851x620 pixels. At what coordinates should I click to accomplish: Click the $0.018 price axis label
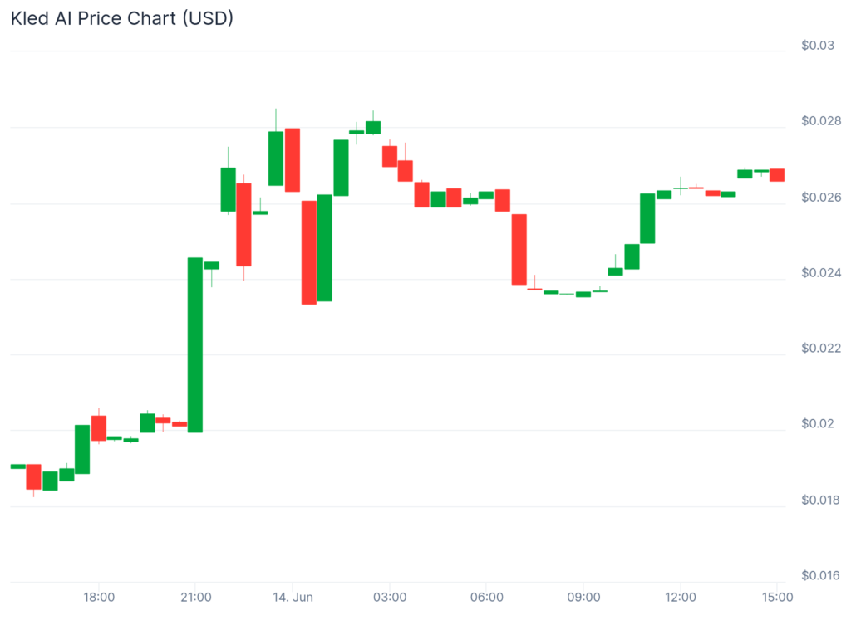821,500
